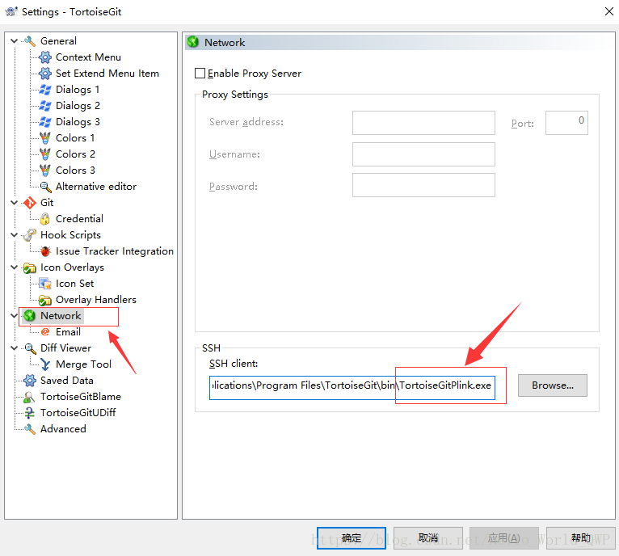Click the 帮助 (Help) button
Screen dimensions: 619x556
point(581,538)
